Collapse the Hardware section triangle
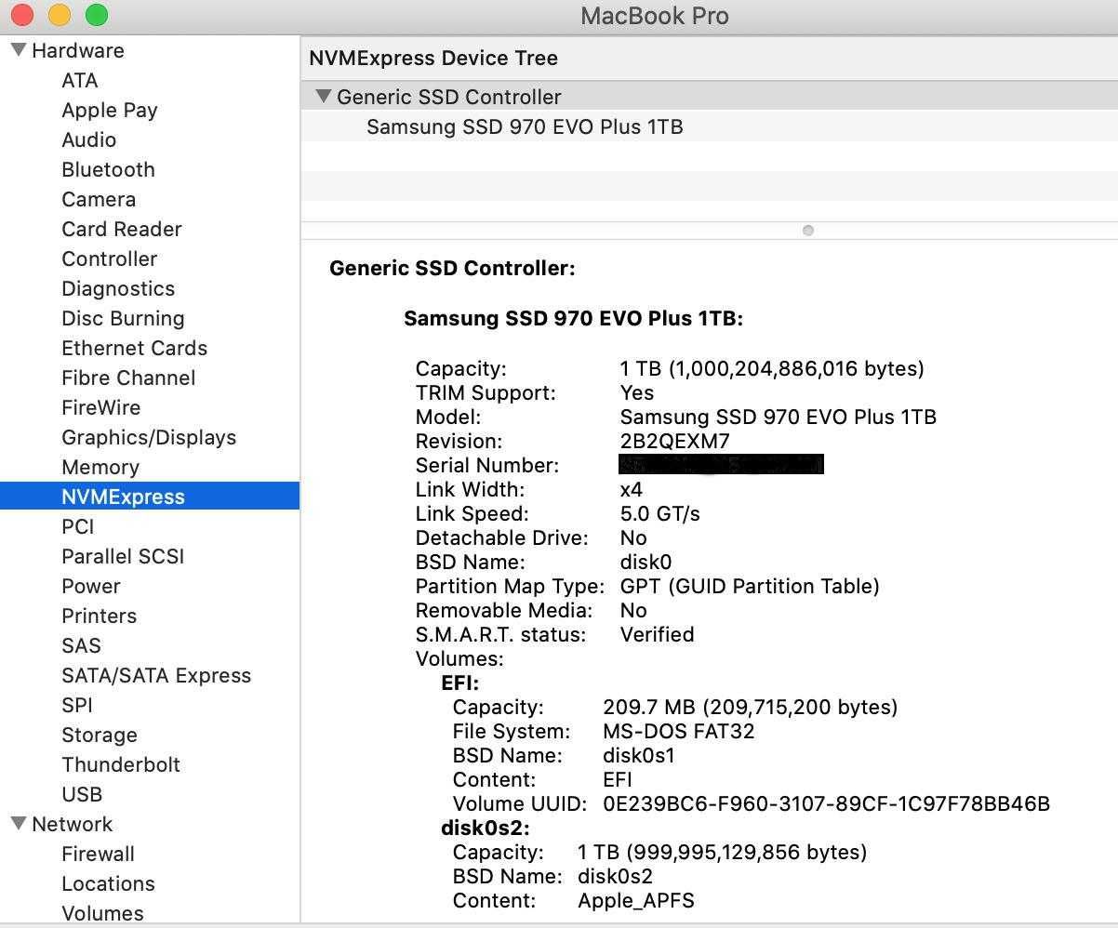 [x=18, y=50]
